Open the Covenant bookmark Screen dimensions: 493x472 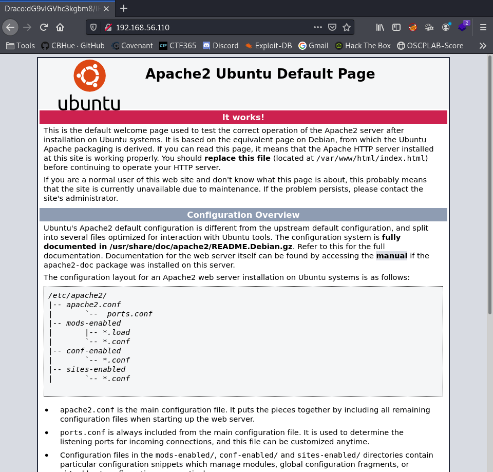(132, 46)
